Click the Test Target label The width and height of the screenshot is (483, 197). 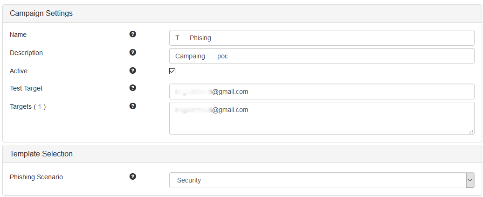(26, 88)
